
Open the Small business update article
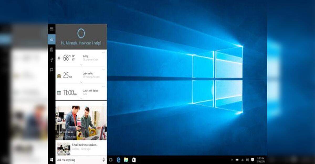coord(85,145)
